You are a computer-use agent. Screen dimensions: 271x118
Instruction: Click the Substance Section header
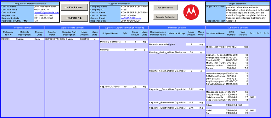pyautogui.click(x=237, y=28)
